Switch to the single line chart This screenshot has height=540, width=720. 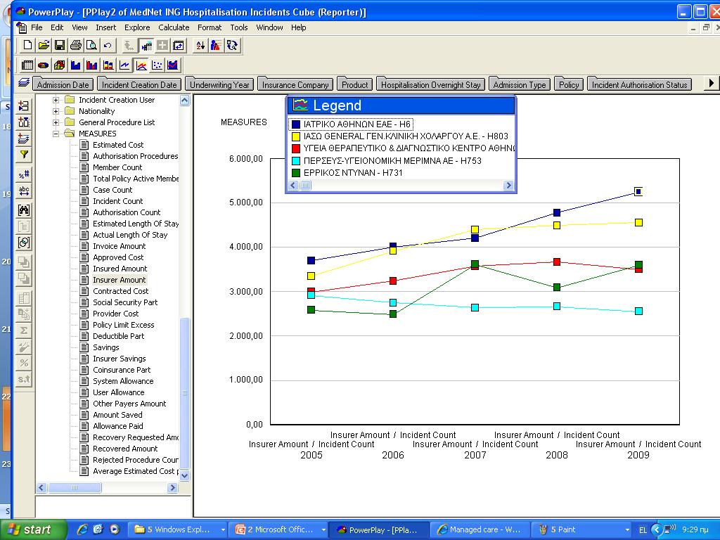pos(124,65)
